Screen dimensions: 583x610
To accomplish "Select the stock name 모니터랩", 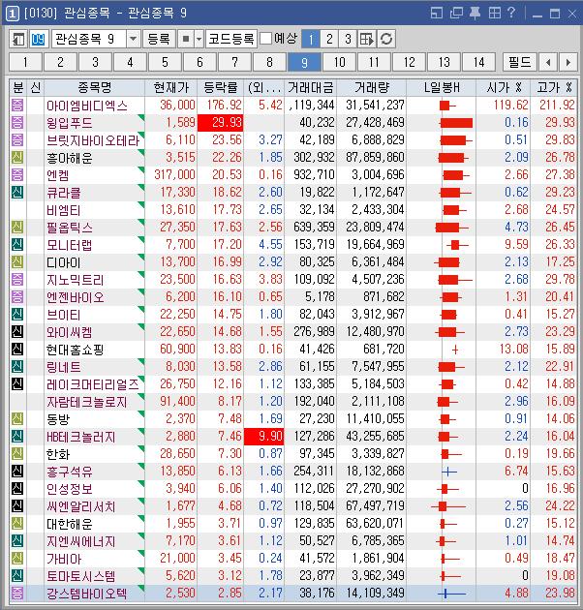I will [70, 245].
